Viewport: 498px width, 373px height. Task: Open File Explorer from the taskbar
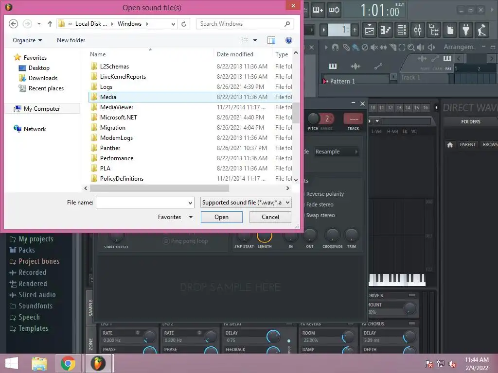click(x=39, y=363)
